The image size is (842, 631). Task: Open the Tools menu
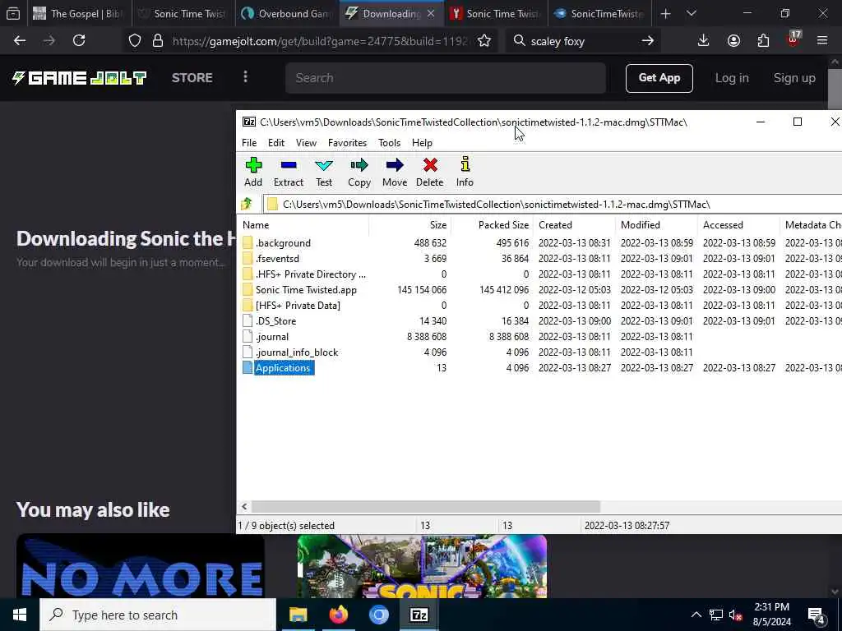tap(389, 143)
